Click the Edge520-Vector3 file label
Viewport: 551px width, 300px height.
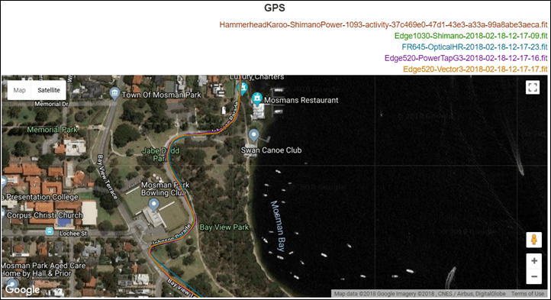pos(475,69)
